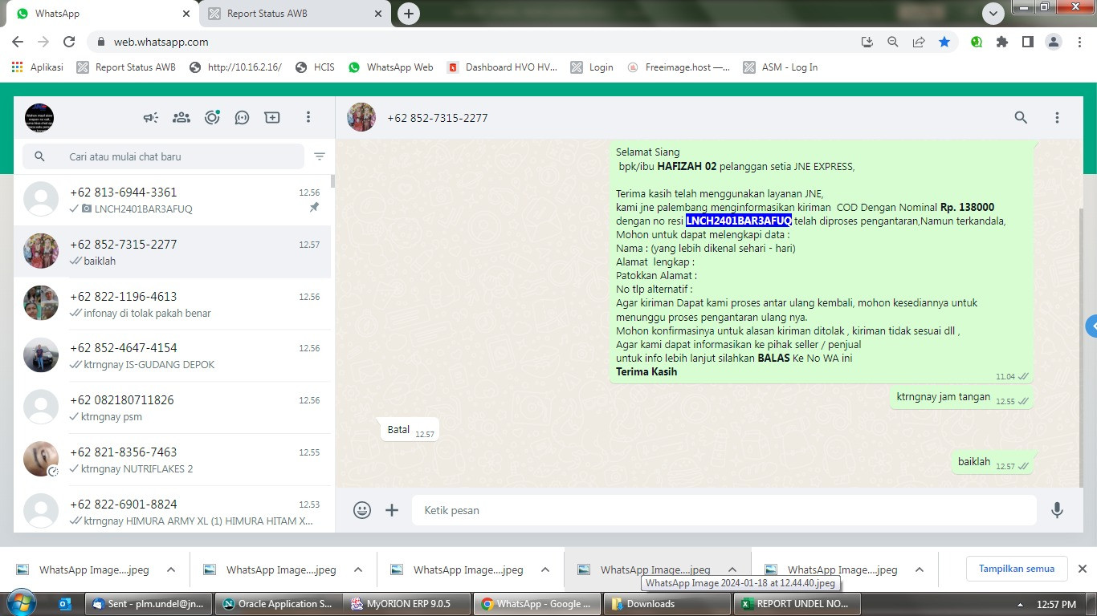Image resolution: width=1097 pixels, height=616 pixels.
Task: Select the WhatsApp browser tab
Action: coord(103,14)
